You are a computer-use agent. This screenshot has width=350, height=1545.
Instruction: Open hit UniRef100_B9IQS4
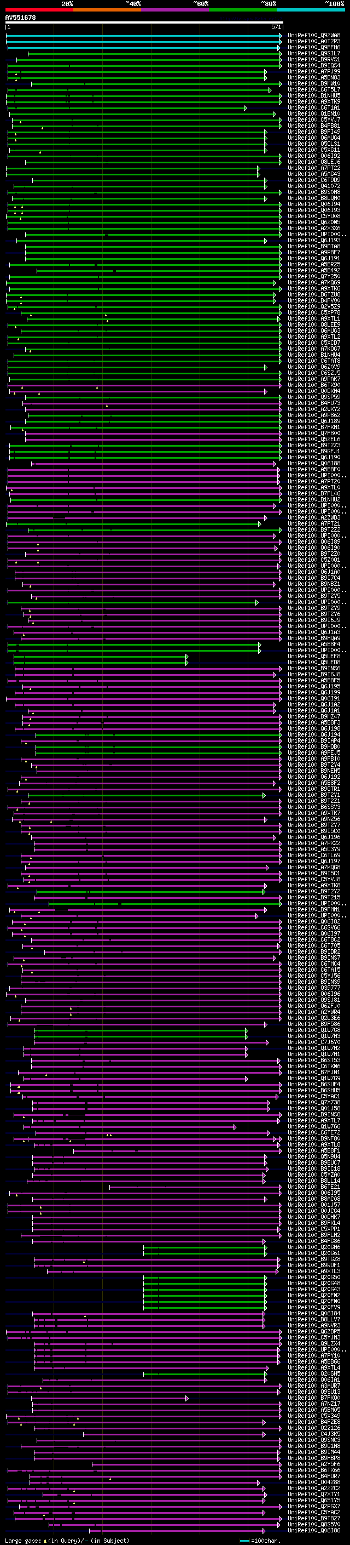coord(314,65)
